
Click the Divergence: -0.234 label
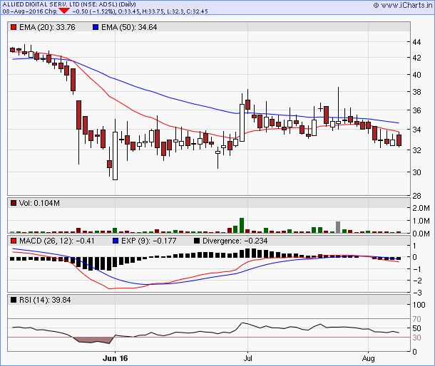[235, 241]
